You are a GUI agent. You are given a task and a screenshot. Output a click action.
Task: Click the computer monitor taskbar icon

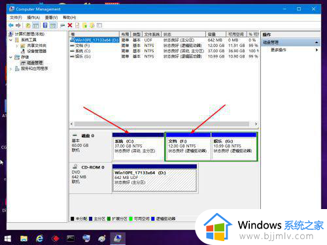coord(86,238)
